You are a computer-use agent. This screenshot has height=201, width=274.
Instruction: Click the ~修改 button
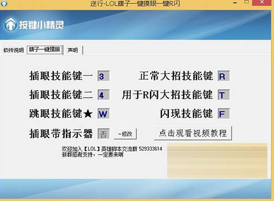pos(125,134)
